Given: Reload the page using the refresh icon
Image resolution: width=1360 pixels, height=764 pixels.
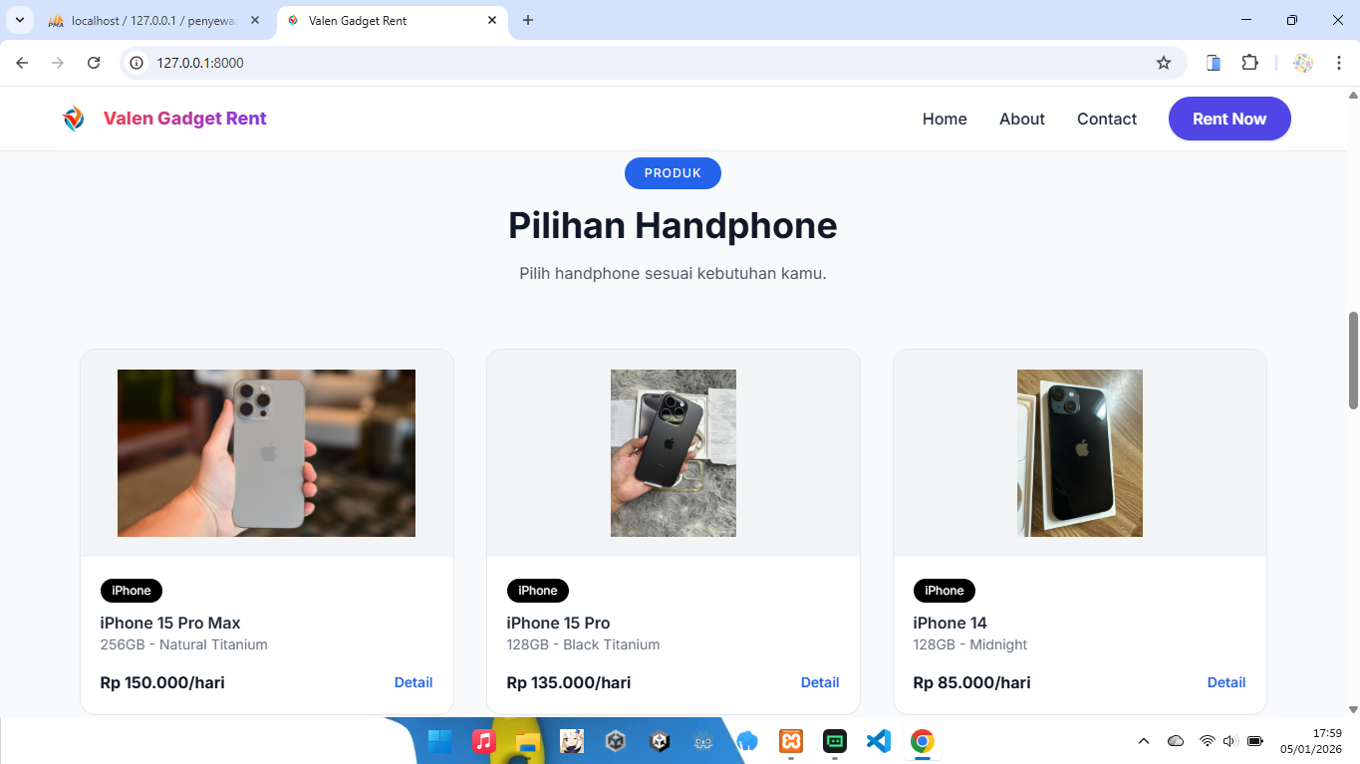Looking at the screenshot, I should [94, 63].
